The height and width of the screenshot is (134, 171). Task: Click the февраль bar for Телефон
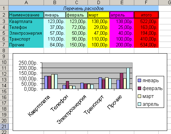68,85
